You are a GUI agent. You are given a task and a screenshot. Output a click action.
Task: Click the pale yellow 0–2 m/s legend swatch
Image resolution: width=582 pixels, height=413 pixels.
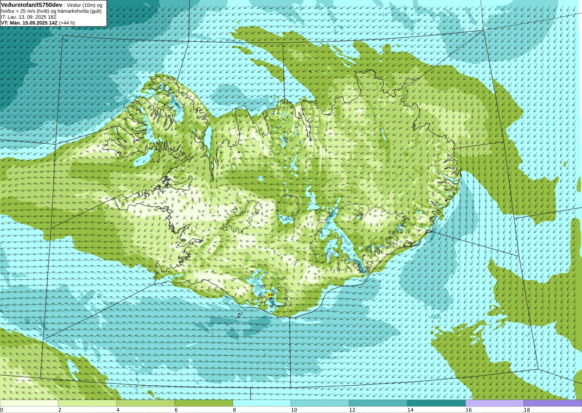click(x=29, y=403)
